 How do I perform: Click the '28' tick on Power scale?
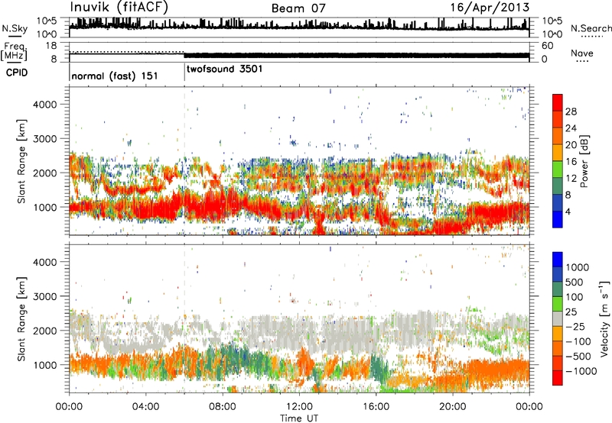point(571,111)
